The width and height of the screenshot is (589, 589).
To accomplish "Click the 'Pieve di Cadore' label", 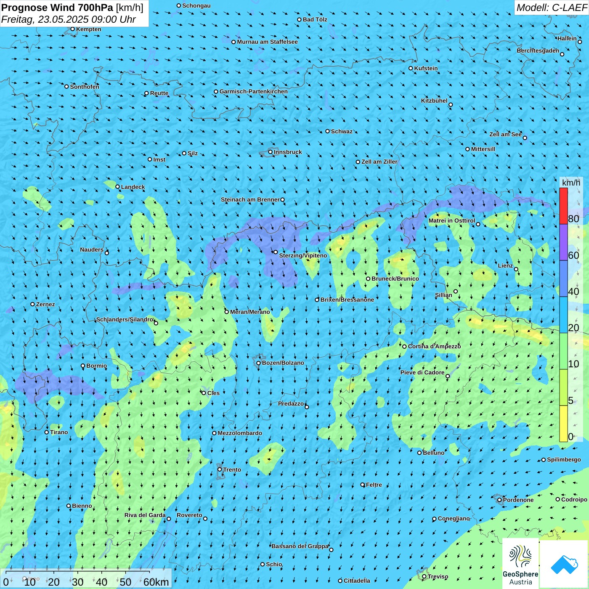I will [422, 372].
